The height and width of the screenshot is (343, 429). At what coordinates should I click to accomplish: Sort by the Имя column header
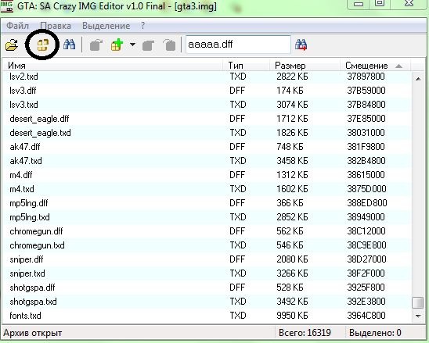click(114, 66)
